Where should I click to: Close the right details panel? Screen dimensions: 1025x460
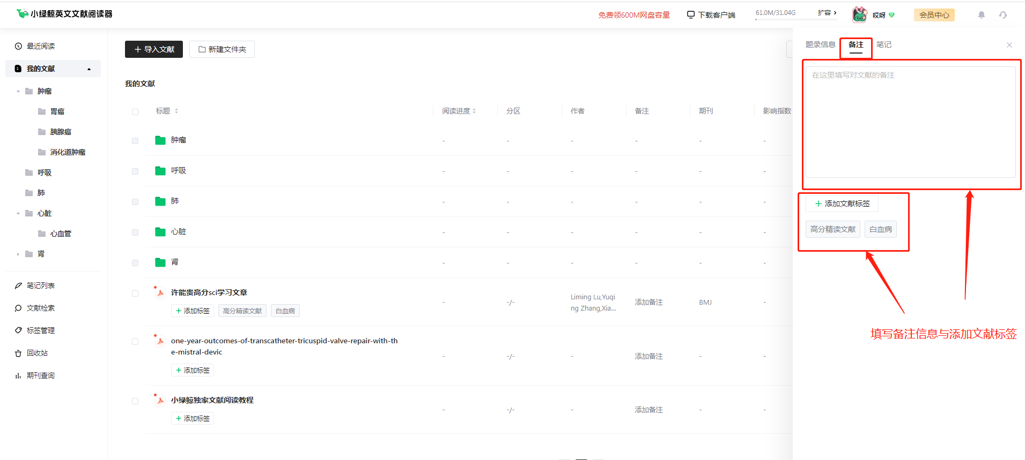pos(1009,45)
